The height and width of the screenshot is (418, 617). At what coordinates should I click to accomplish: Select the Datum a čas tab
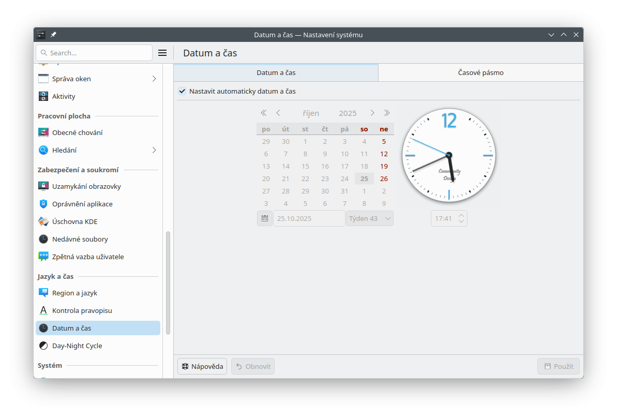(x=276, y=72)
